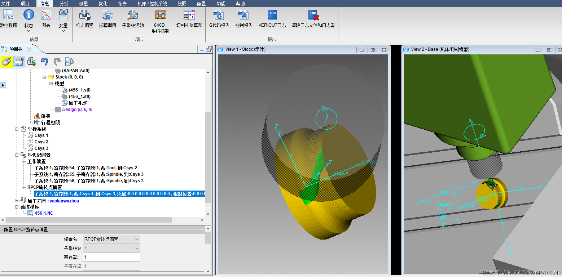562x277 pixels.
Task: Select Csys 2 in coordinate systems
Action: click(x=41, y=142)
